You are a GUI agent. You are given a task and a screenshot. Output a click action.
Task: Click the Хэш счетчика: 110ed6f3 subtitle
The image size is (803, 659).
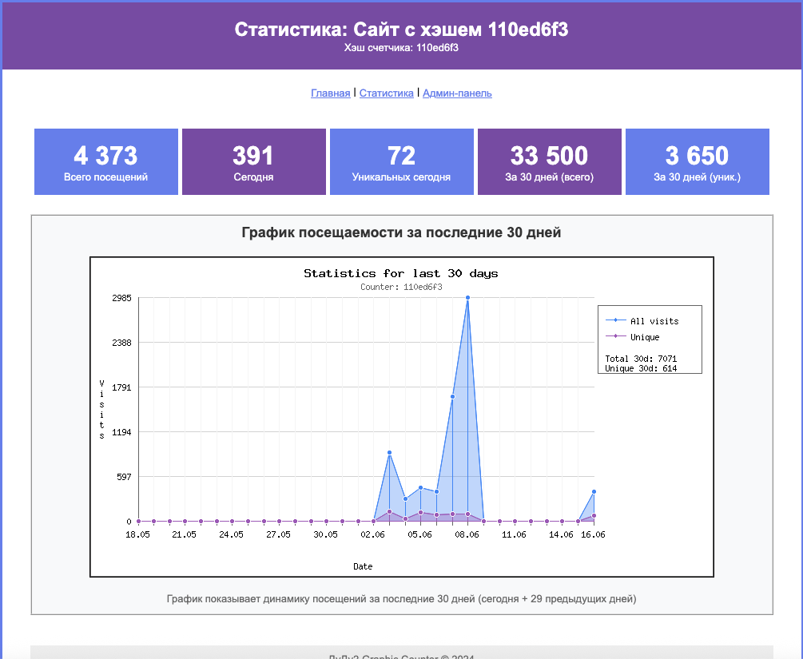tap(401, 48)
